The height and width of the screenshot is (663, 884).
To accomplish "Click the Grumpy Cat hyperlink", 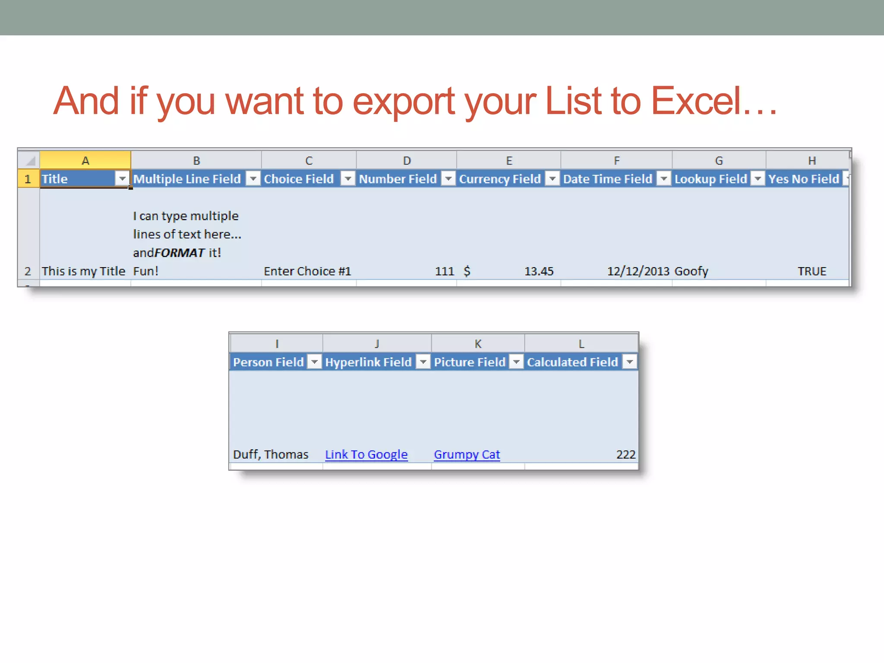I will point(467,455).
